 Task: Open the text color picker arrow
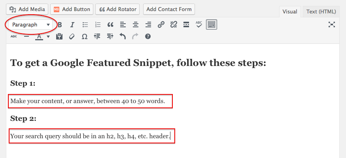[48, 37]
